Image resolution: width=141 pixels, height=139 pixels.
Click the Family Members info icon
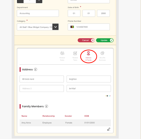point(47,106)
